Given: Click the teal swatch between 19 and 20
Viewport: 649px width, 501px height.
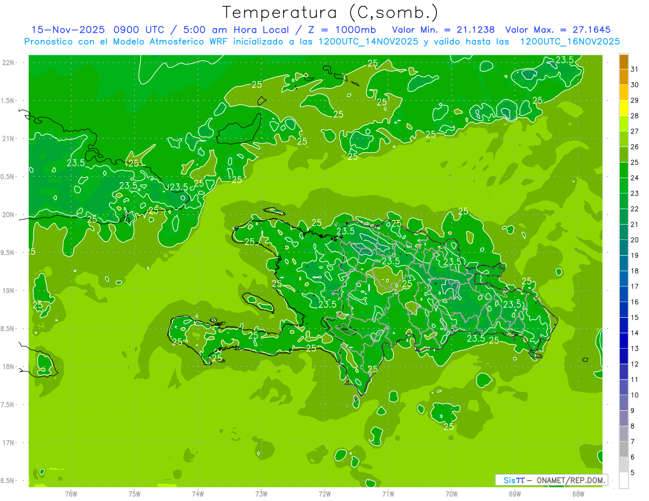Looking at the screenshot, I should point(624,248).
